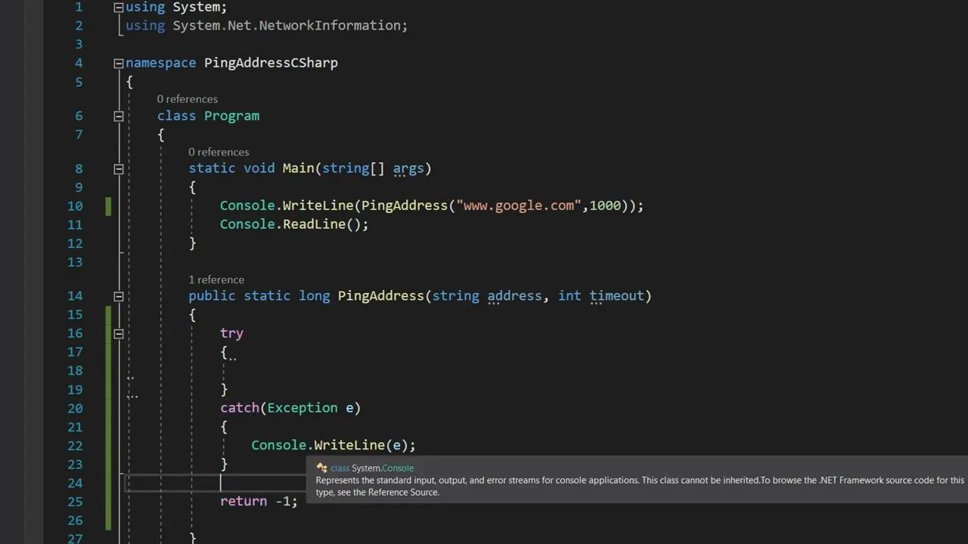
Task: Collapse the PingAddressCSharp namespace
Action: tap(119, 63)
